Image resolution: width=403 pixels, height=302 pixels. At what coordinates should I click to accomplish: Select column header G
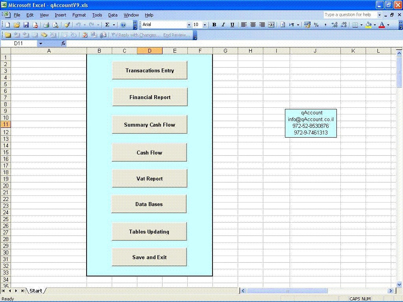226,51
